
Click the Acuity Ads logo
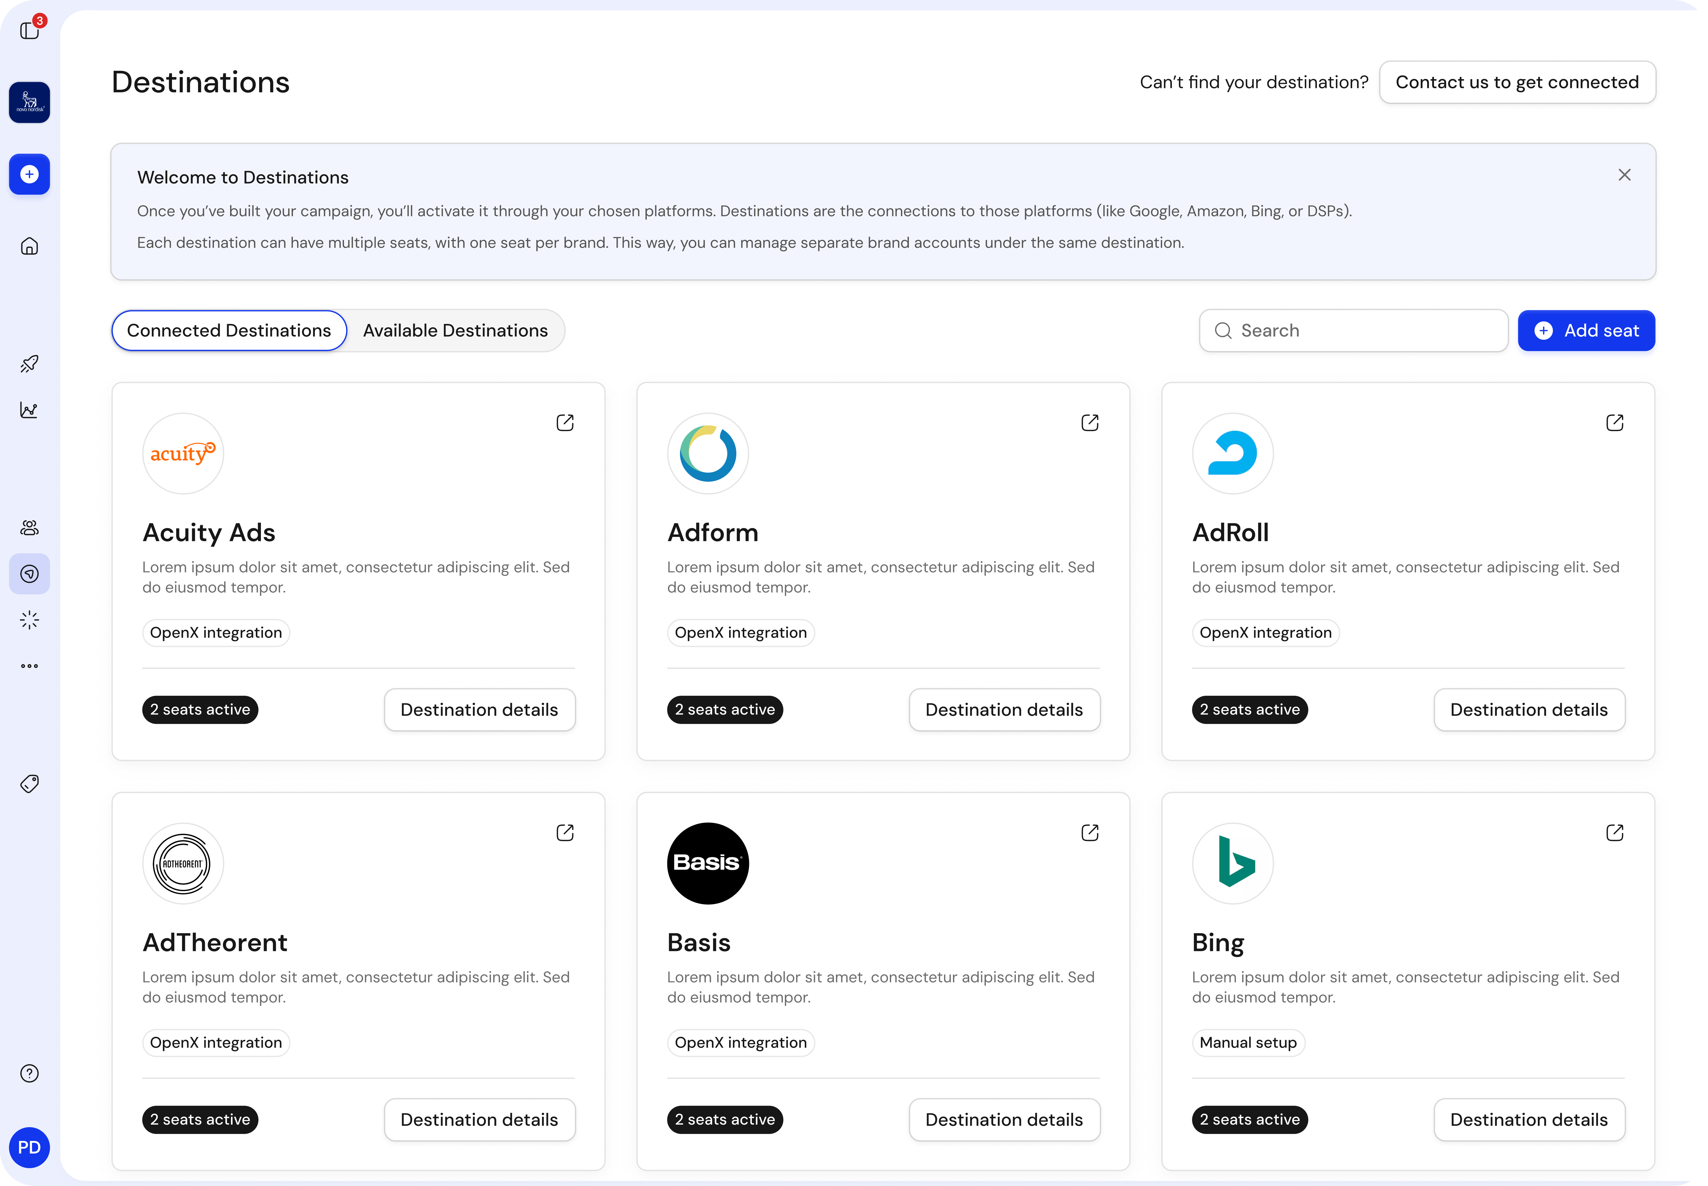pos(183,453)
